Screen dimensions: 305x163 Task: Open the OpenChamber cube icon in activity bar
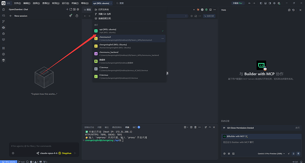[4, 60]
